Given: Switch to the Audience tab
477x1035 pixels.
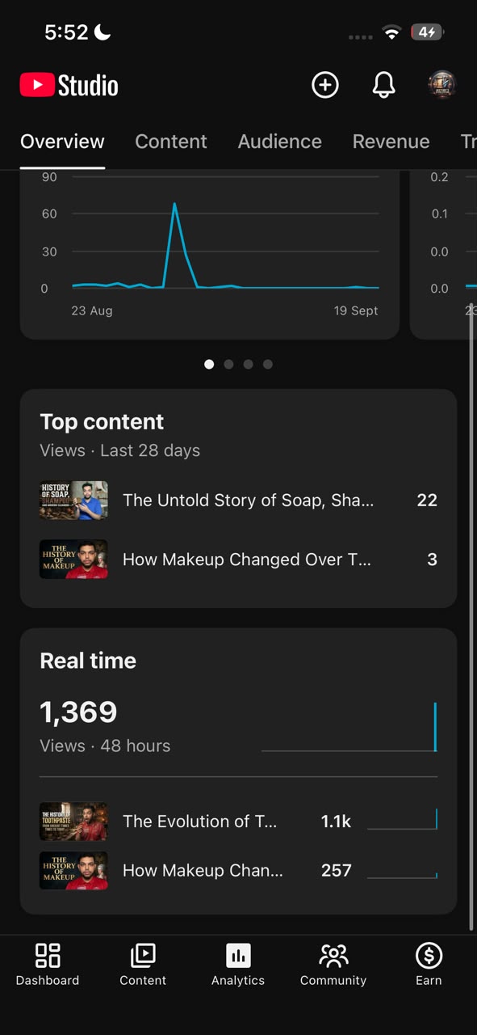Looking at the screenshot, I should click(279, 142).
